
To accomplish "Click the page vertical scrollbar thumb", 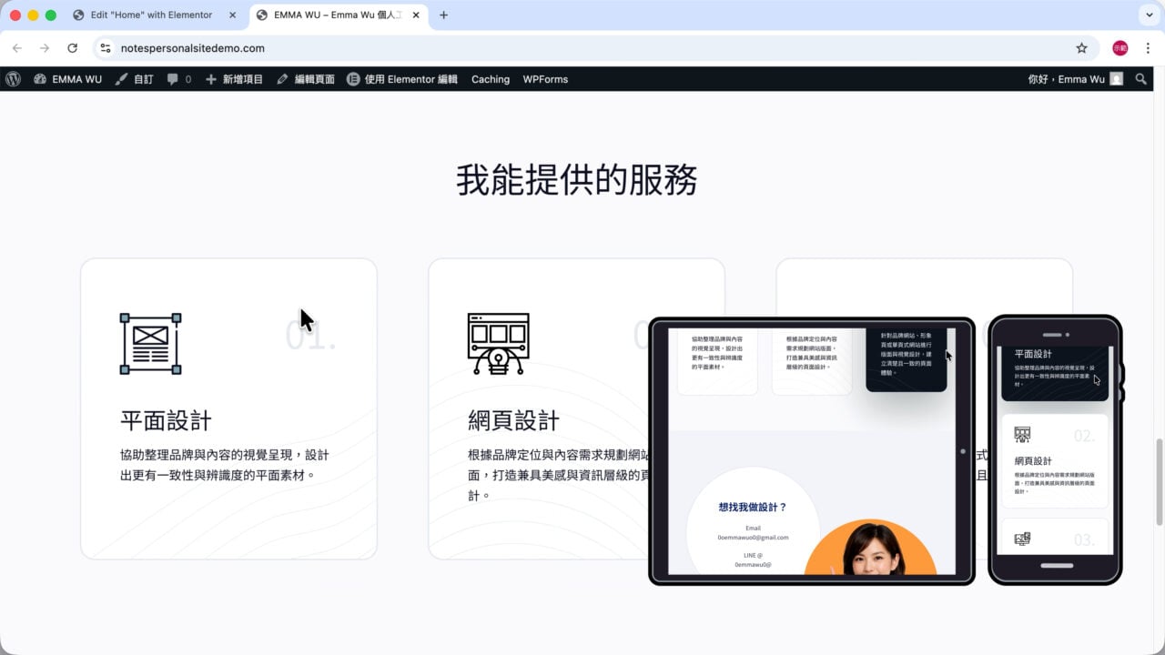I will (1160, 481).
